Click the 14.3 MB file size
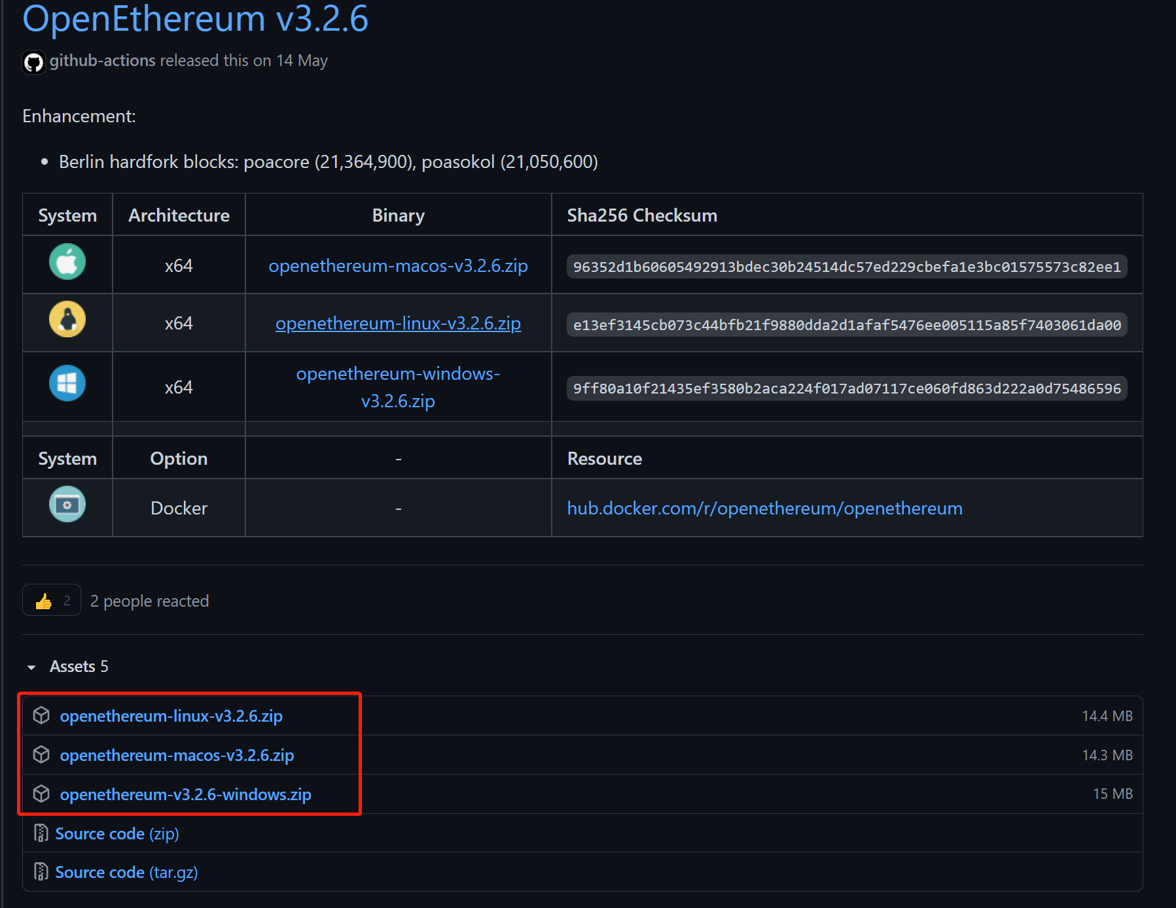The image size is (1176, 908). click(x=1107, y=755)
